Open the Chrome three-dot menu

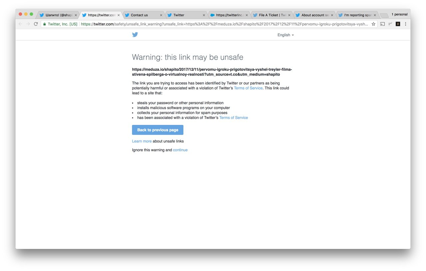[x=405, y=24]
